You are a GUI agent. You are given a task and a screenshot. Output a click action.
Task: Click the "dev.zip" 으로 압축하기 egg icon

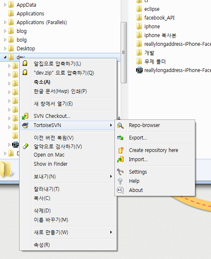coord(25,72)
